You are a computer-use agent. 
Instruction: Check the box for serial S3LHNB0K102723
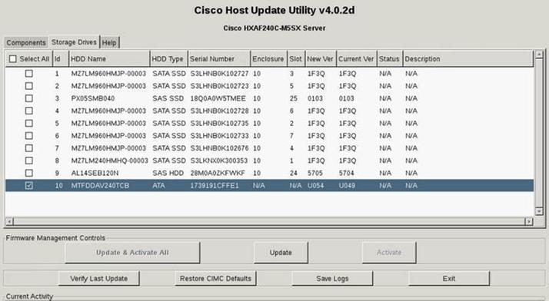click(x=29, y=86)
